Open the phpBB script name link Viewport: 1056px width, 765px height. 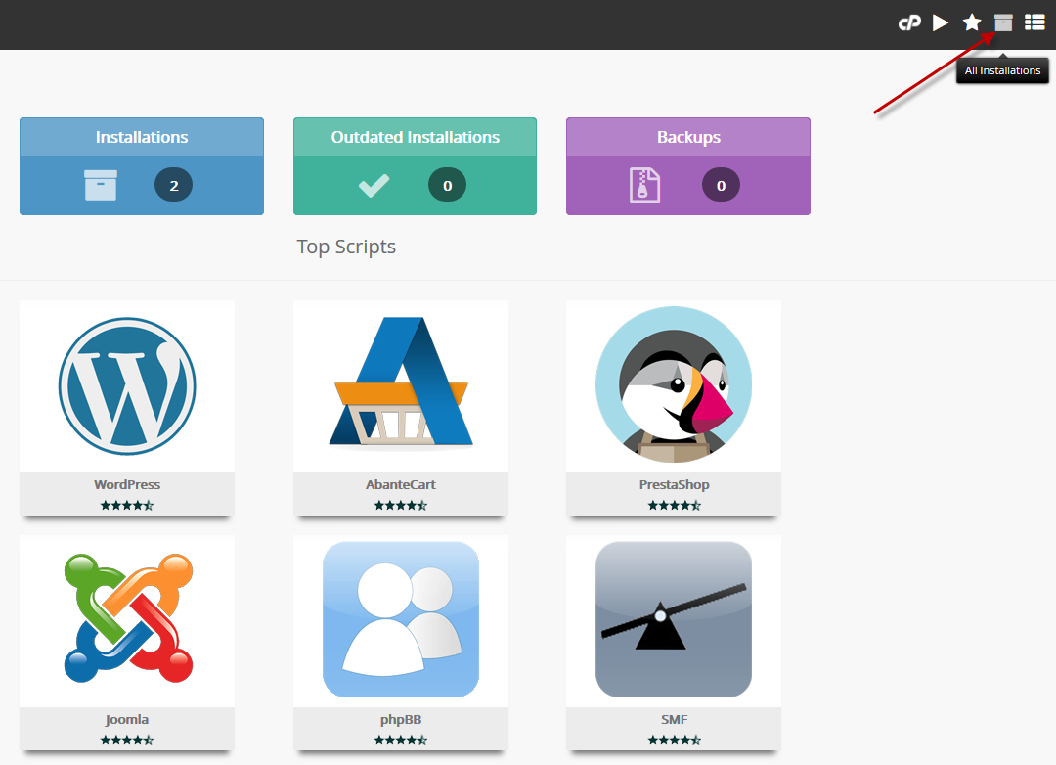401,720
